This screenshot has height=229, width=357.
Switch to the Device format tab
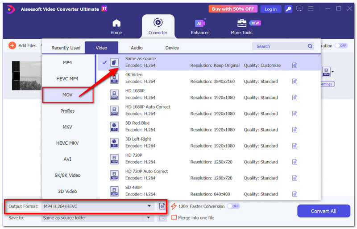(172, 48)
